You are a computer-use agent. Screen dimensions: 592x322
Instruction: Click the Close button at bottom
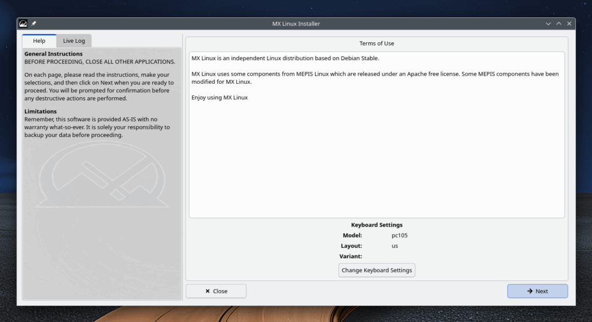tap(216, 291)
